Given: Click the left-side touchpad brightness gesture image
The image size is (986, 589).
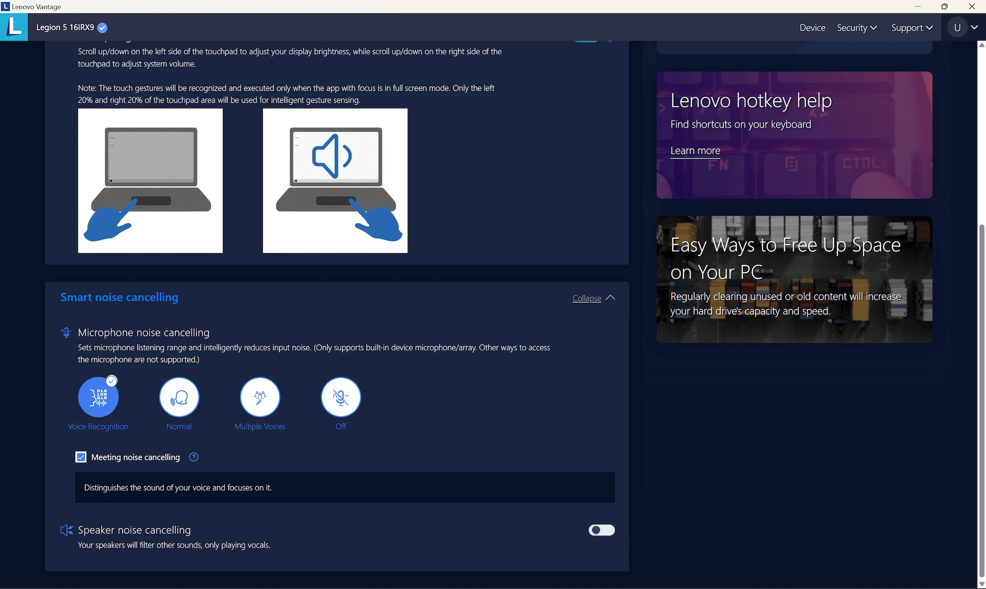Looking at the screenshot, I should click(x=150, y=181).
